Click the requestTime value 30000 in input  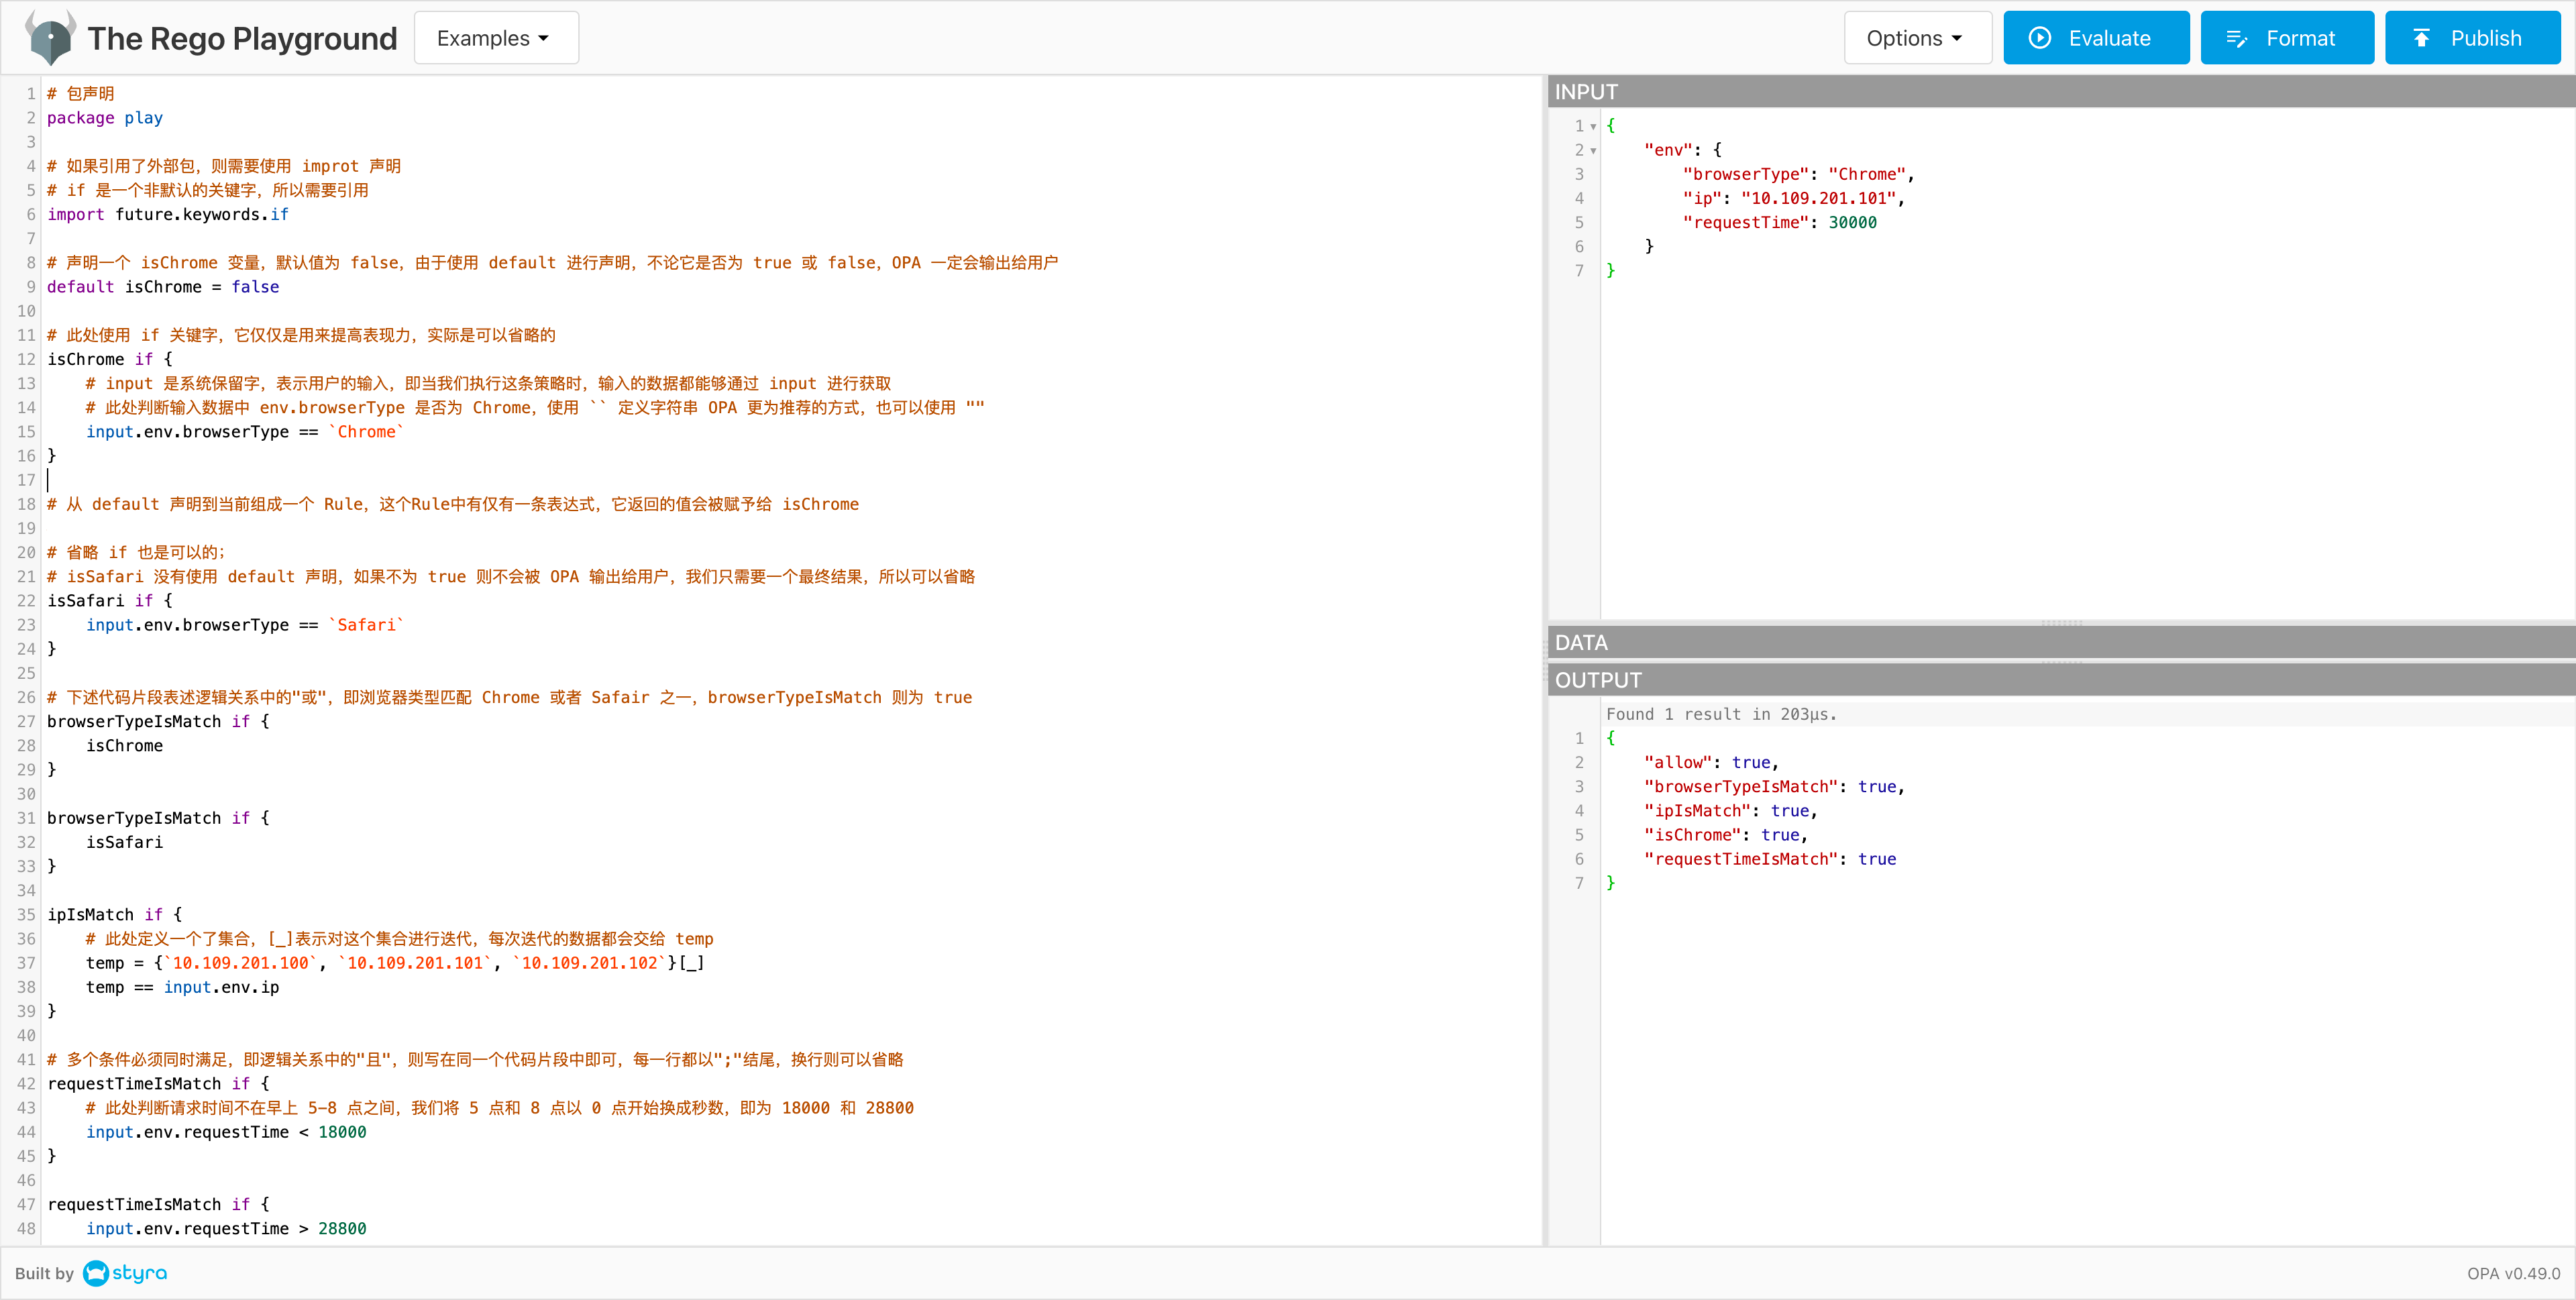click(1852, 223)
